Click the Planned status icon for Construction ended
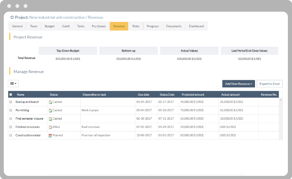The width and height of the screenshot is (292, 179). point(50,135)
